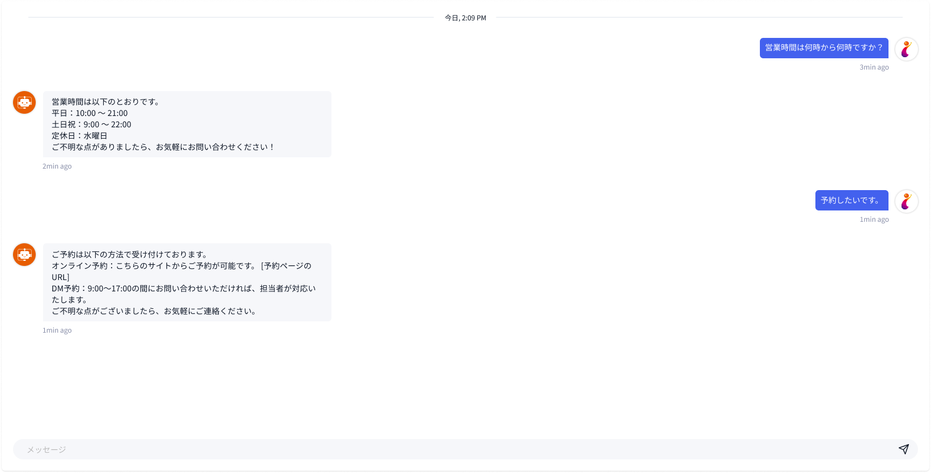This screenshot has height=473, width=931.
Task: Click 1min ago timestamp under bot reservation reply
Action: click(x=57, y=330)
